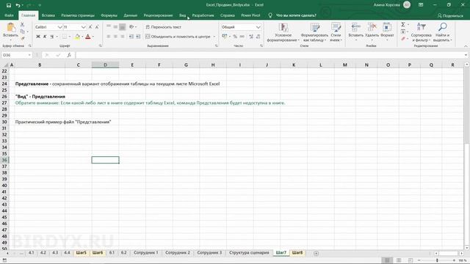The height and width of the screenshot is (264, 470).
Task: Open the Формулы ribbon tab
Action: (x=109, y=15)
